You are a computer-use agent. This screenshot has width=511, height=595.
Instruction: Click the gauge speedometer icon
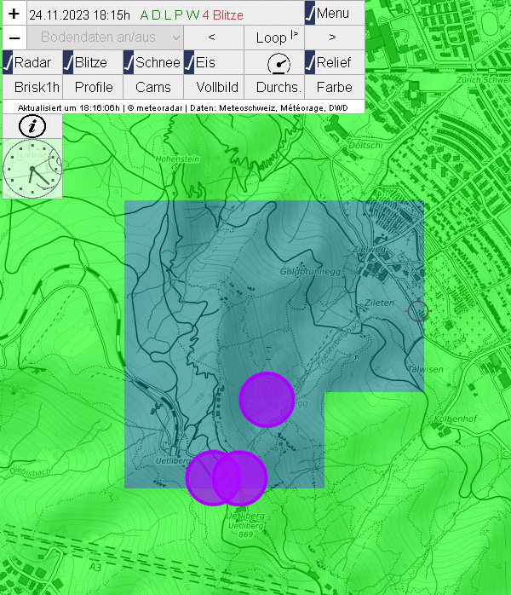(278, 63)
